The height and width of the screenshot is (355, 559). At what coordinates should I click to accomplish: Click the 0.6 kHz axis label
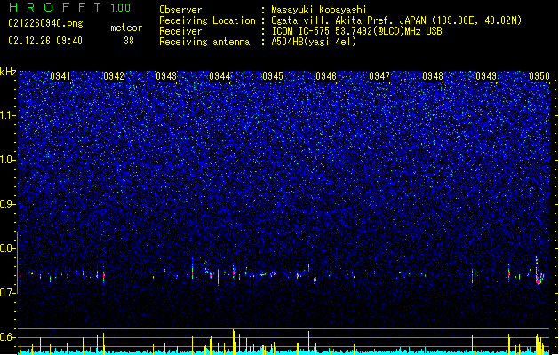click(x=8, y=337)
